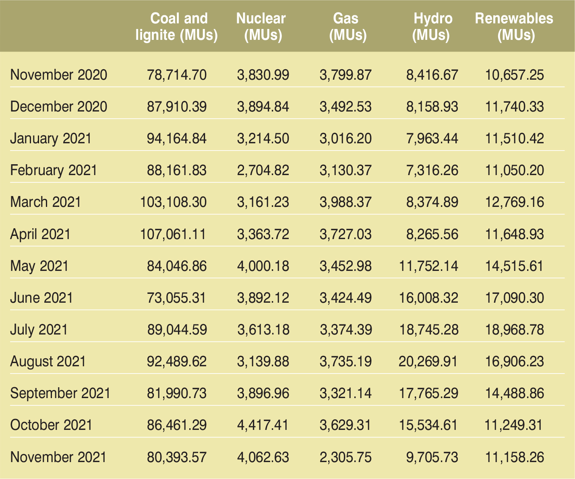Click the November 2021 row label
This screenshot has height=479, width=575.
pyautogui.click(x=58, y=457)
